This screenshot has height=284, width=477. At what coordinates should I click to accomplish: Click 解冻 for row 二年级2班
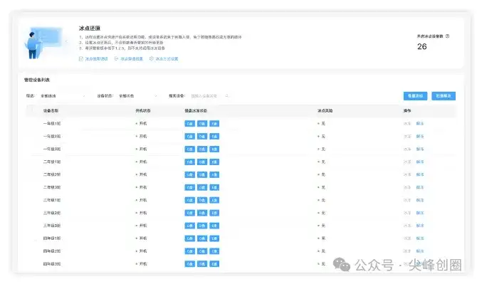tap(420, 174)
